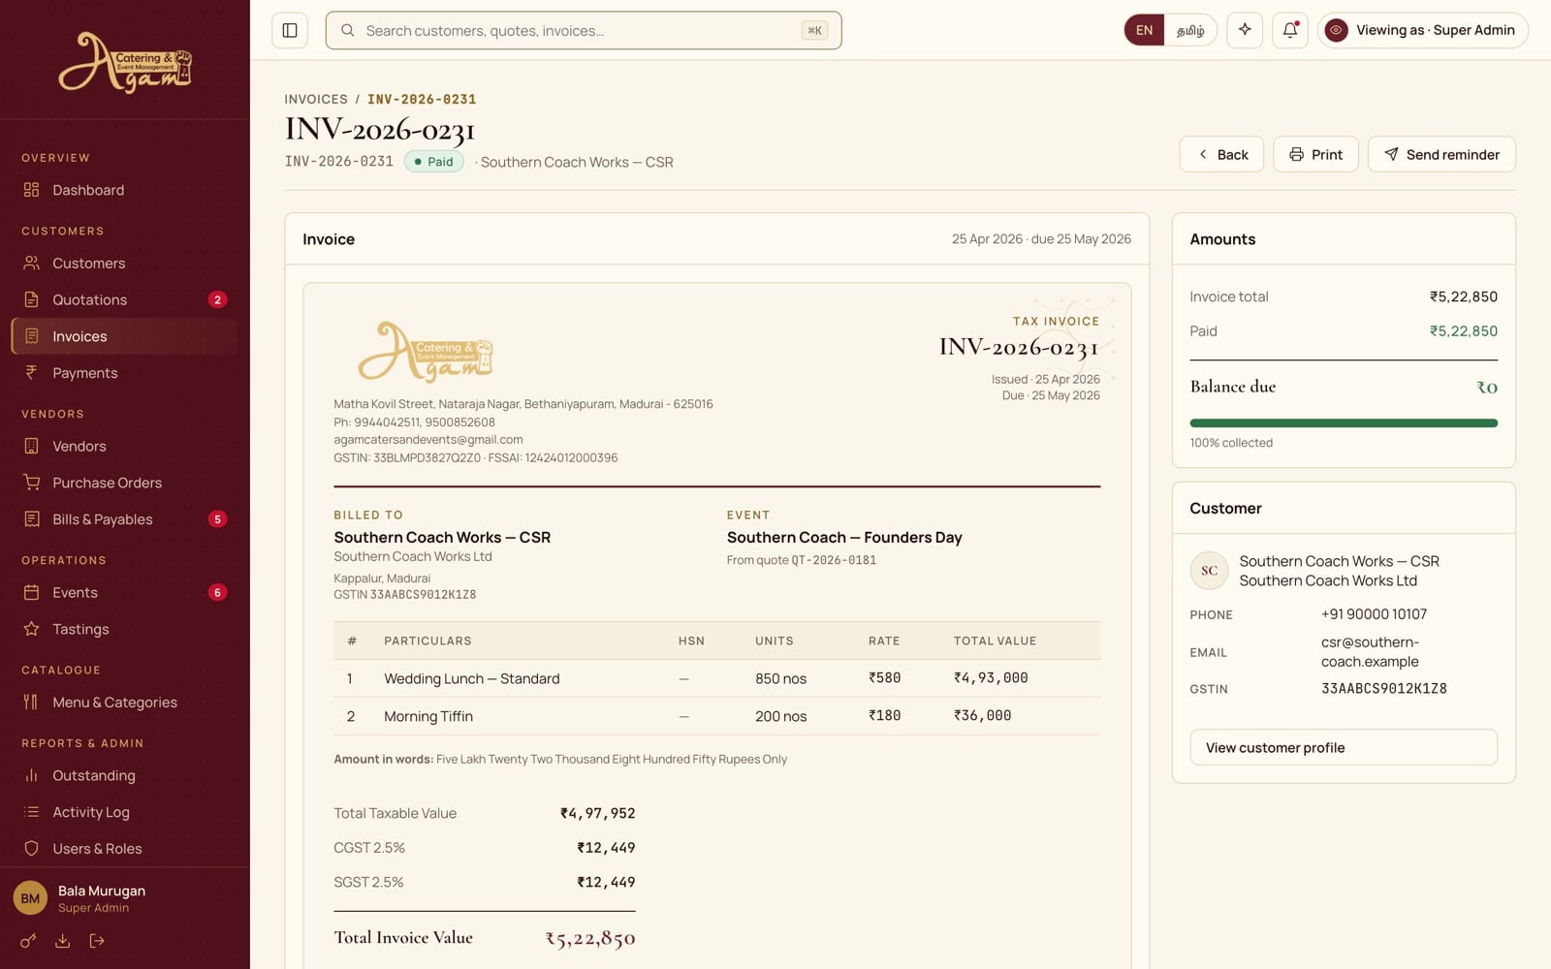The image size is (1551, 969).
Task: Click the BM user avatar
Action: pos(30,898)
